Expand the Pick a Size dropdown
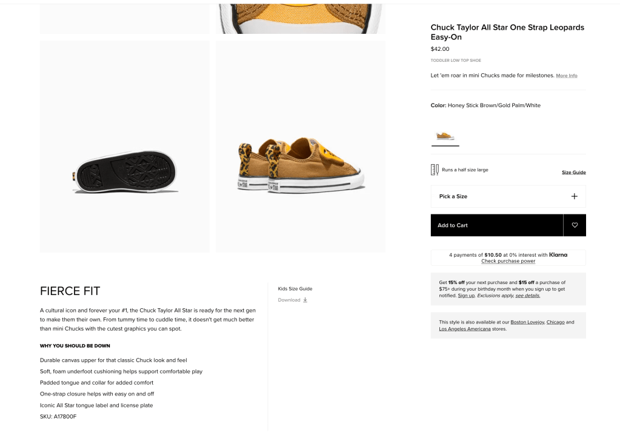 point(508,196)
